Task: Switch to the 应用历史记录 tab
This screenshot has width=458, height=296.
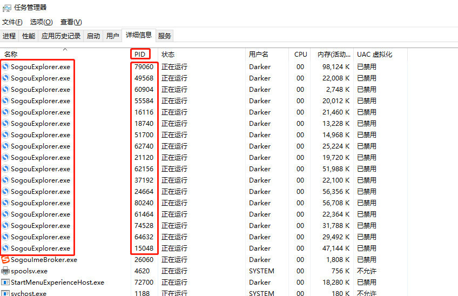Action: pos(60,36)
